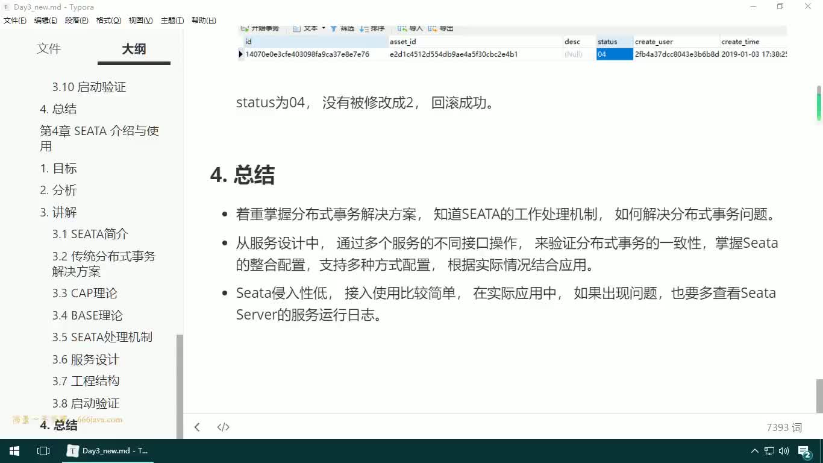Open outline item 3.7 工程结构
823x463 pixels.
pyautogui.click(x=86, y=381)
